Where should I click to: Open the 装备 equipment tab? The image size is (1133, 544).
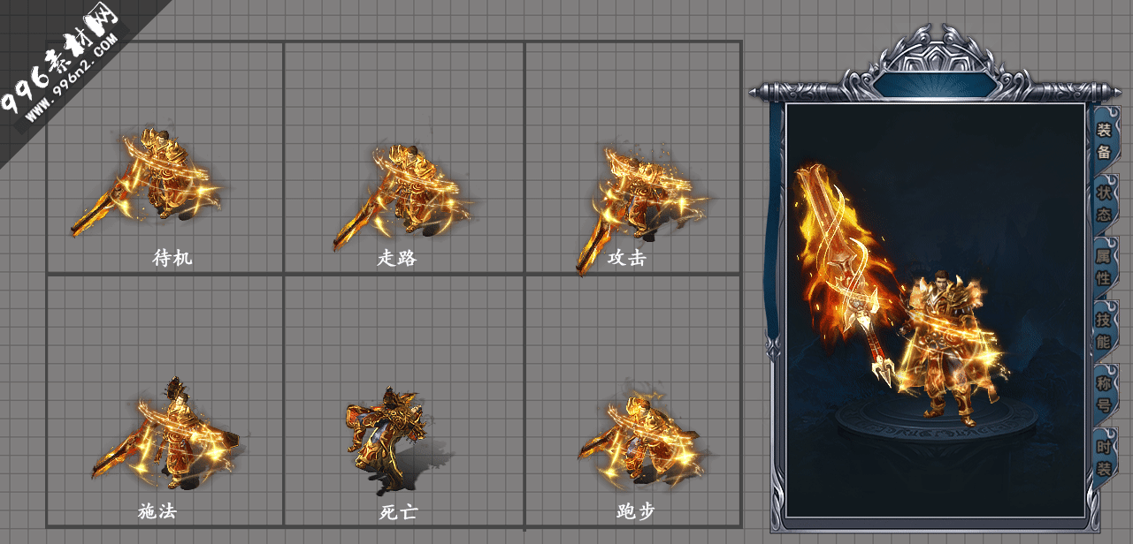pos(1104,141)
